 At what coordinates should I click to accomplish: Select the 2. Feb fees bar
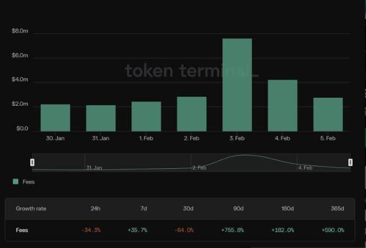pyautogui.click(x=192, y=114)
